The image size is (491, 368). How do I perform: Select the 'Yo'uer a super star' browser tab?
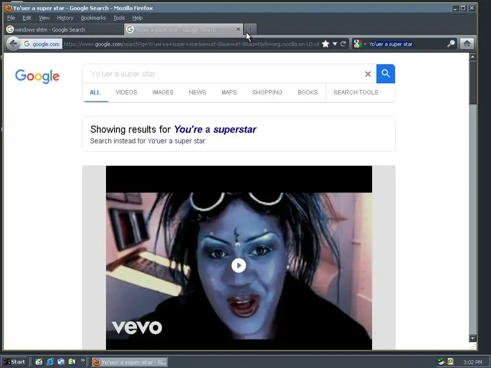[x=184, y=29]
